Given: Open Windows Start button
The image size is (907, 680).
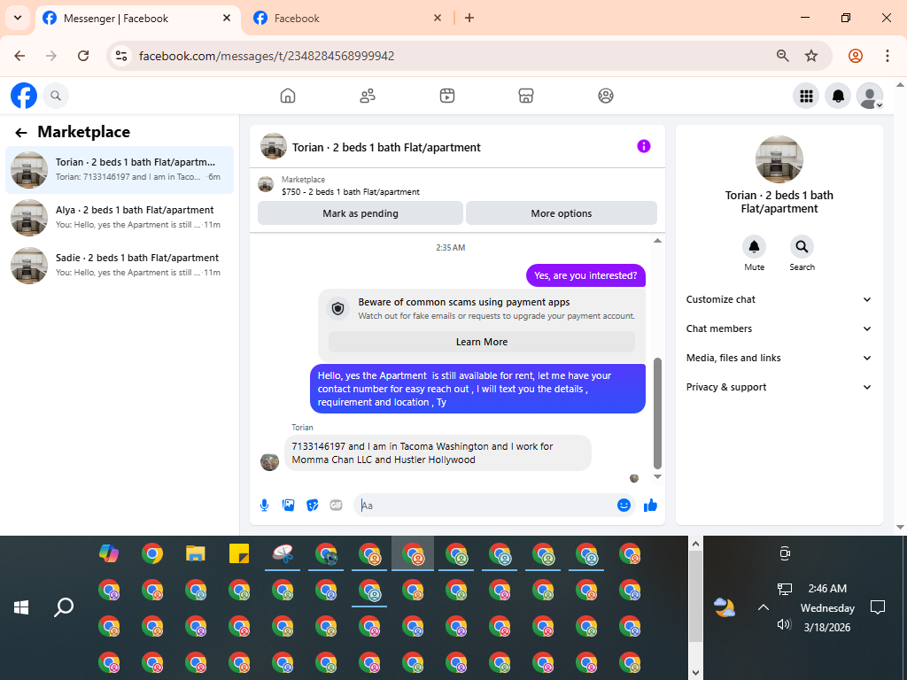Looking at the screenshot, I should [21, 607].
